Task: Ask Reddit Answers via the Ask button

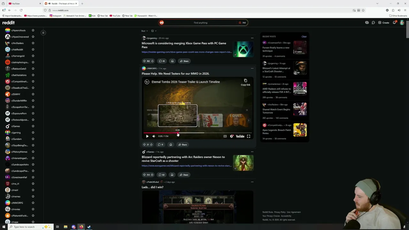Action: [242, 23]
